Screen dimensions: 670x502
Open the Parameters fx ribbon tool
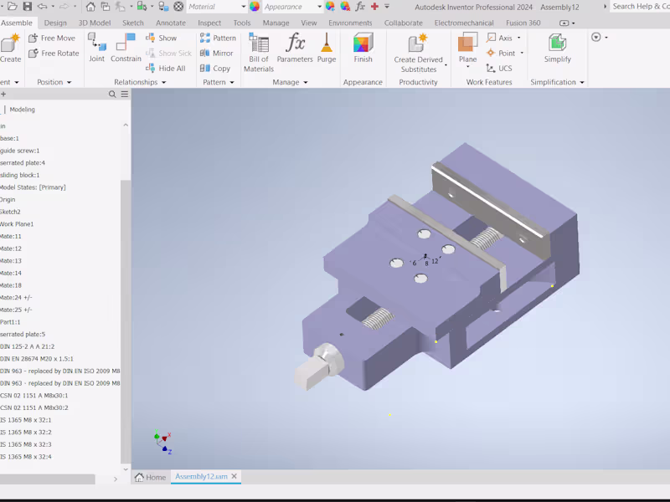295,48
